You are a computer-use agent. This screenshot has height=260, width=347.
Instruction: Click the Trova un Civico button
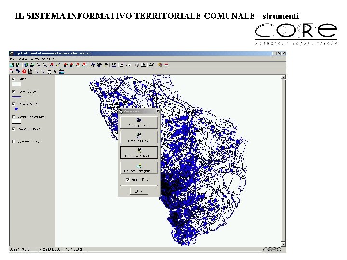139,137
